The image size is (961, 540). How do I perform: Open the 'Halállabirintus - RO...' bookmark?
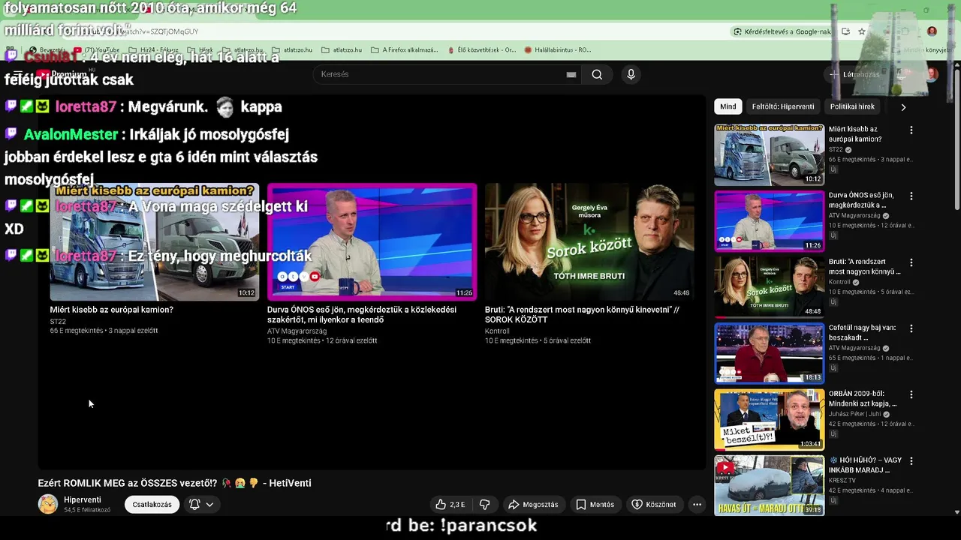[557, 50]
